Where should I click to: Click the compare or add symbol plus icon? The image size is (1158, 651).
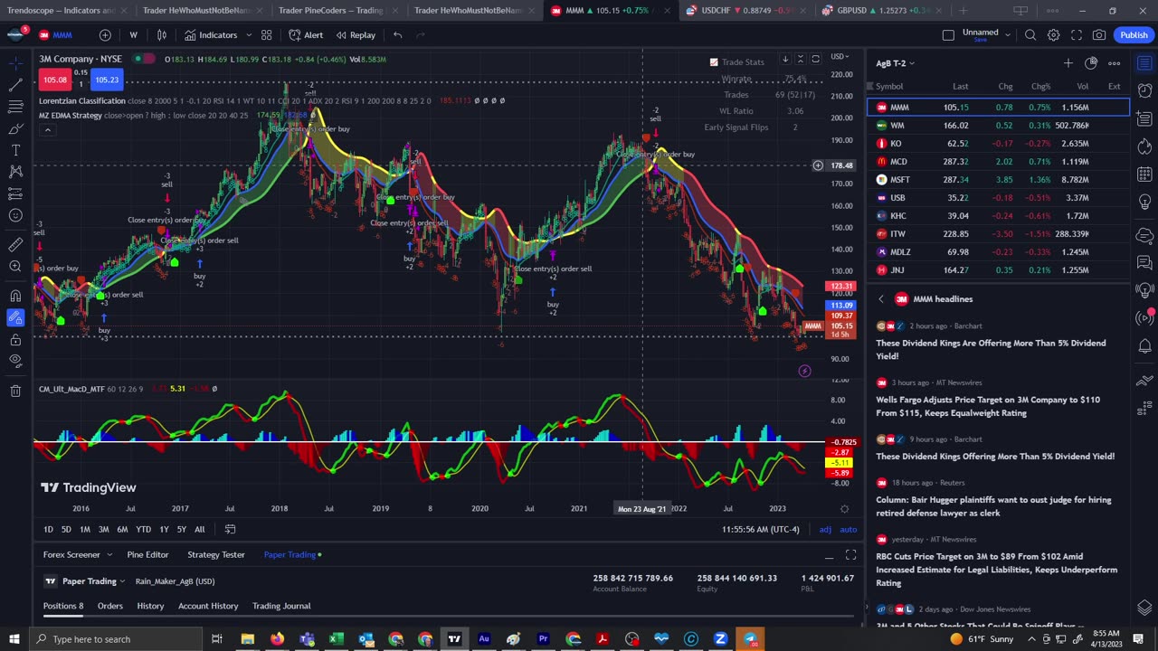point(105,35)
